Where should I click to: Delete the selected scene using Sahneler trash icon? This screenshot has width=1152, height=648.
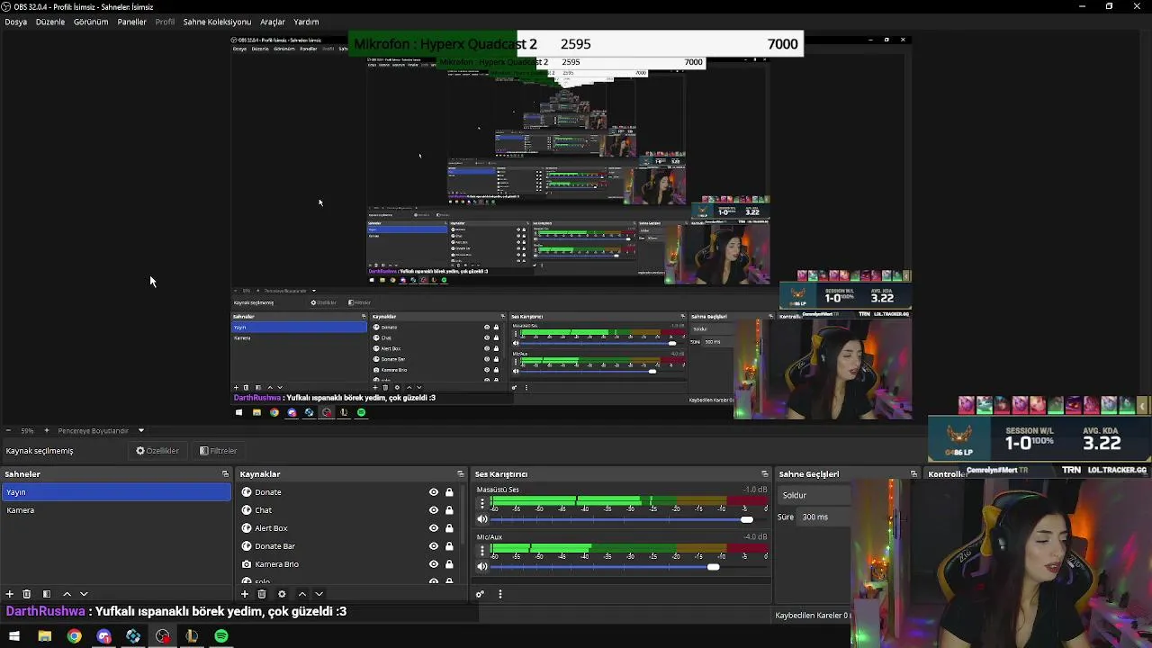[26, 594]
